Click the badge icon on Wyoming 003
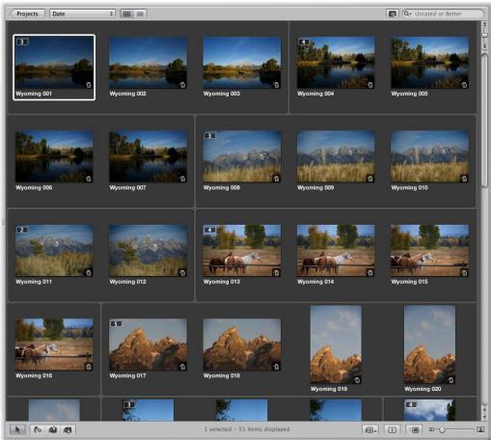This screenshot has width=491, height=440. [276, 85]
